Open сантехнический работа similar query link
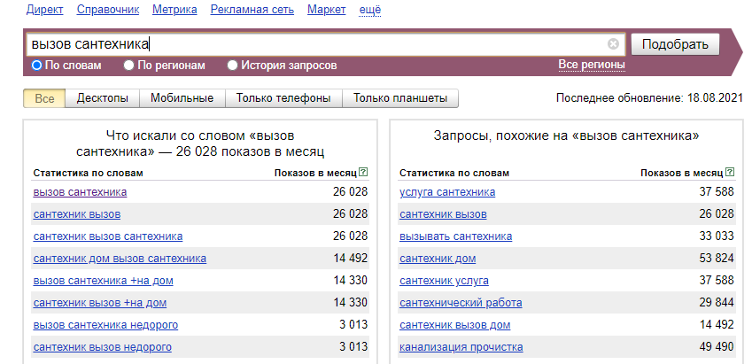 tap(461, 303)
